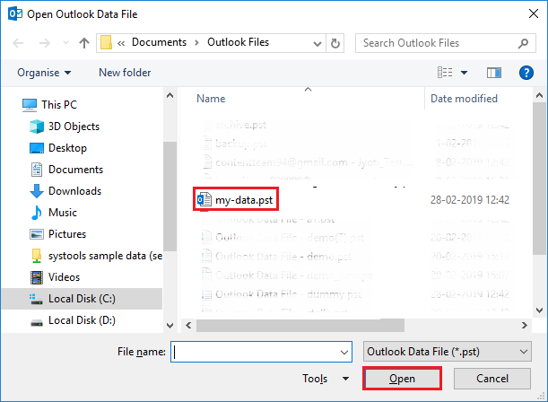
Task: Click date 28-02-2019 12:42 of my-data.pst
Action: pyautogui.click(x=470, y=200)
